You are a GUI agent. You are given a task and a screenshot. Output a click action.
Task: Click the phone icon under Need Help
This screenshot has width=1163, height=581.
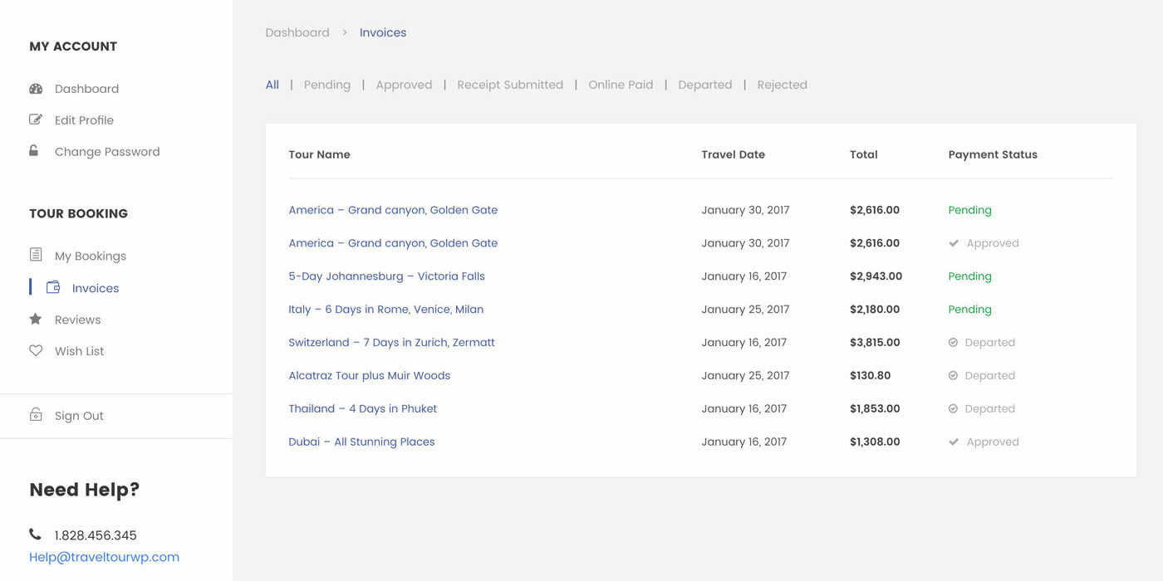[35, 535]
